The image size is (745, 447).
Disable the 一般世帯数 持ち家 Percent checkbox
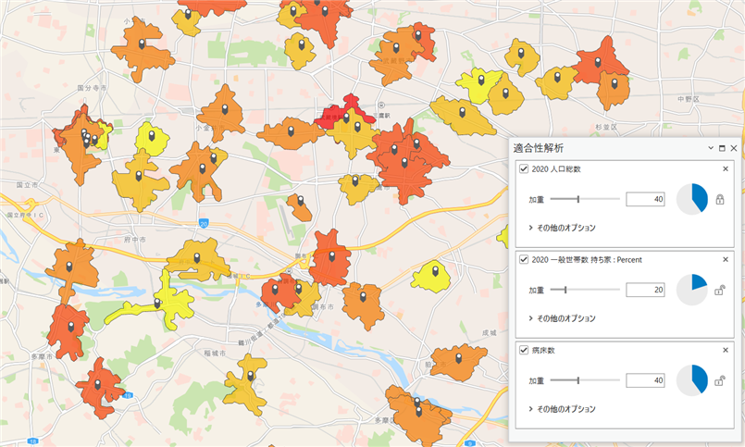(x=524, y=260)
